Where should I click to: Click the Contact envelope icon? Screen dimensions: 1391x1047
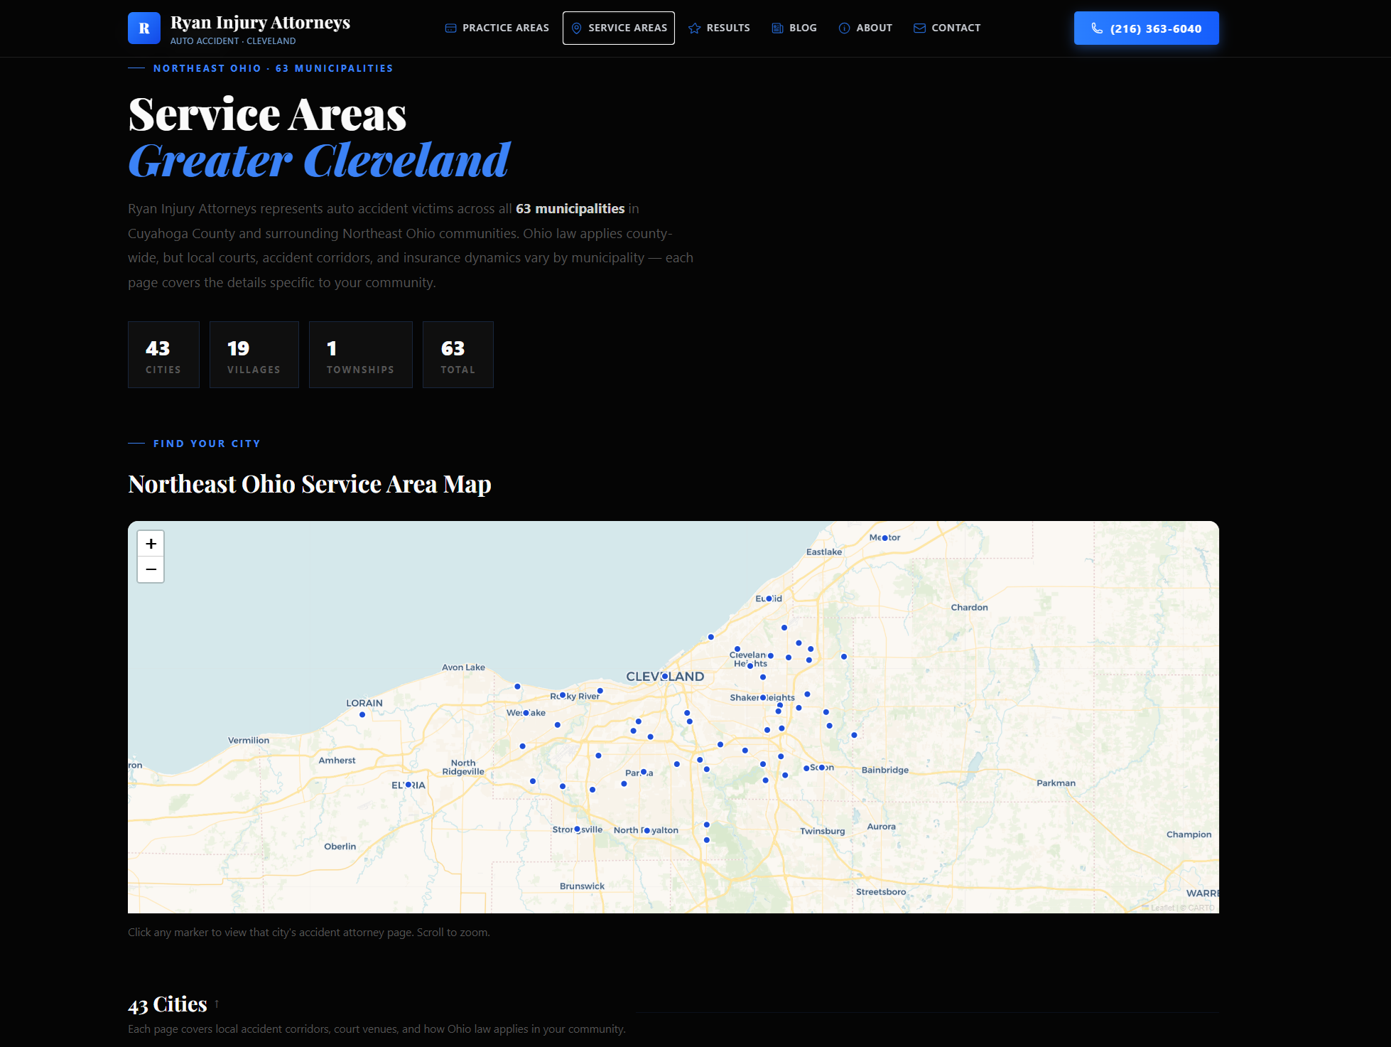(919, 28)
